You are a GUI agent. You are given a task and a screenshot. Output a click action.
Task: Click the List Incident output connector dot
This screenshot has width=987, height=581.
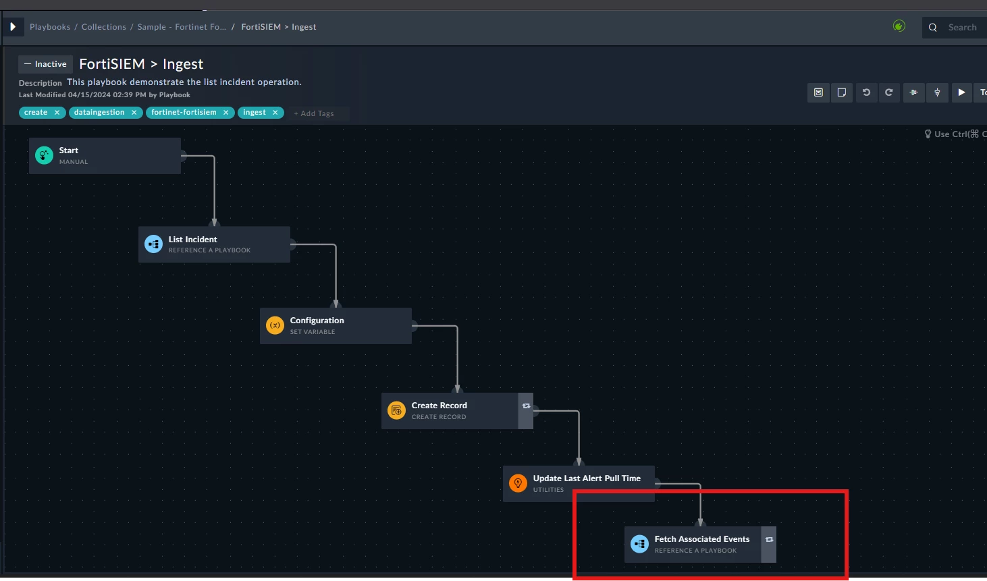pyautogui.click(x=292, y=244)
